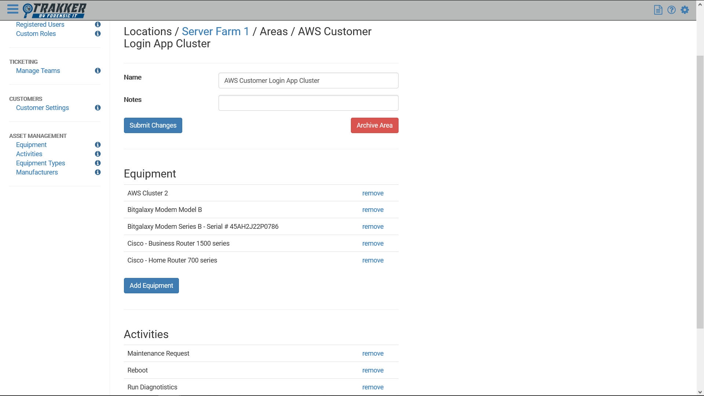Click info icon beside Registered Users
Image resolution: width=704 pixels, height=396 pixels.
coord(98,25)
